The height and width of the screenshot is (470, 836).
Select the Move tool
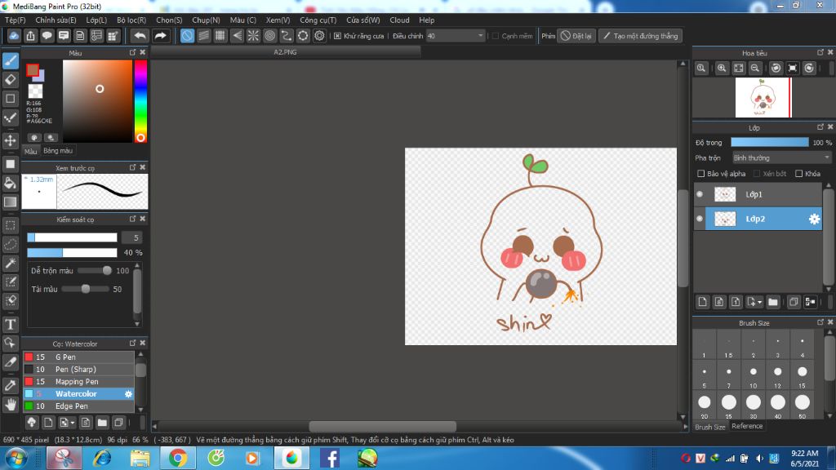[10, 140]
